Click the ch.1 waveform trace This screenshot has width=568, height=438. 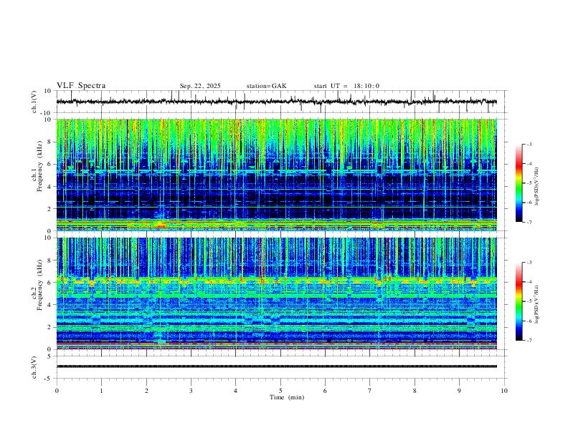(x=276, y=102)
